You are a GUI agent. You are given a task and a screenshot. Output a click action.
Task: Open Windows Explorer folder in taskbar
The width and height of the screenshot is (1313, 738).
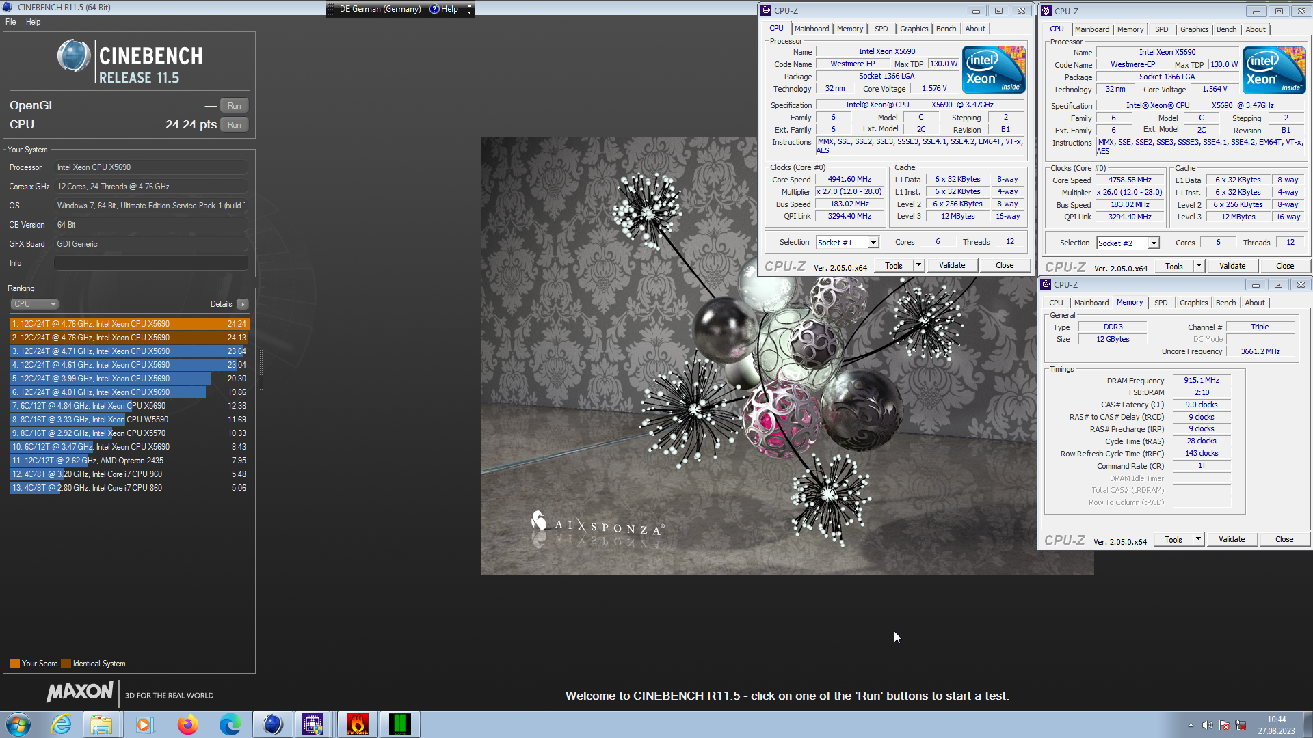[x=101, y=724]
